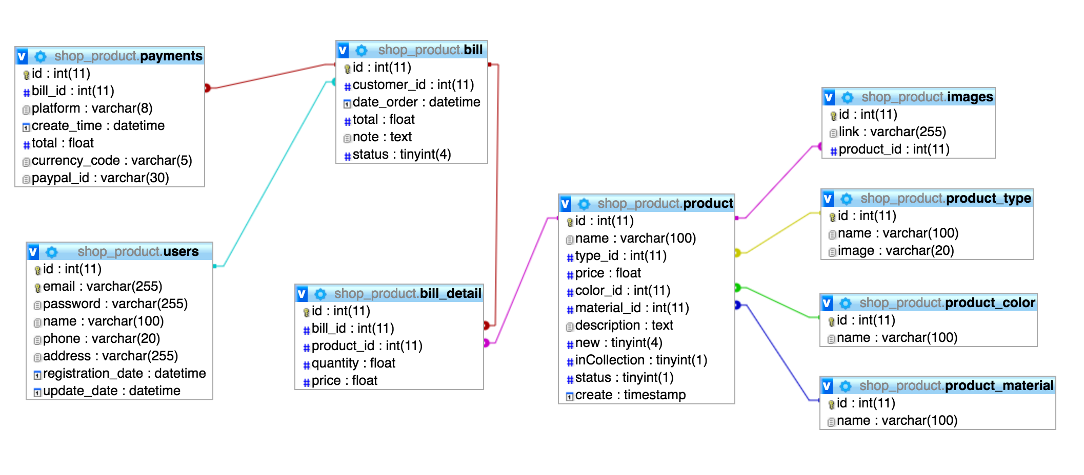Click the green relation dot beside color_id
The image size is (1084, 475).
[737, 288]
